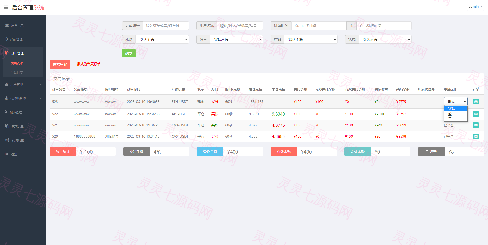Screen dimensions: 488x245
Task: Pick the order start time field
Action: (319, 26)
